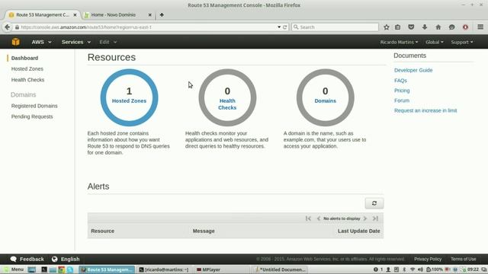Open a new Firefox tab
Image resolution: width=488 pixels, height=274 pixels.
coord(162,14)
